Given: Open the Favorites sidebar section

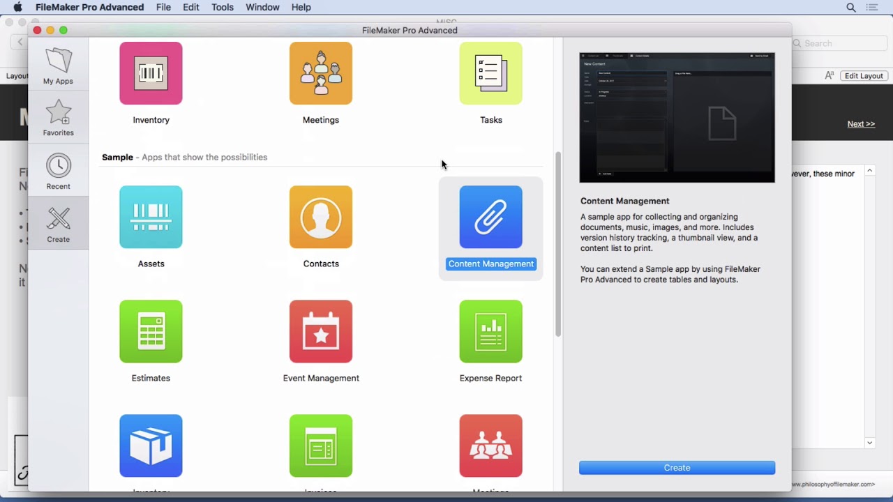Looking at the screenshot, I should [58, 117].
